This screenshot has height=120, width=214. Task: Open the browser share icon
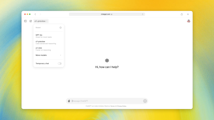pyautogui.click(x=182, y=14)
